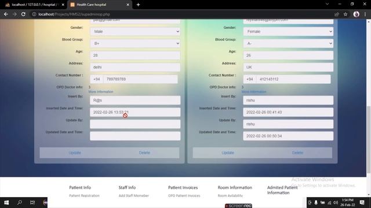Open Windows Start menu

click(x=6, y=202)
